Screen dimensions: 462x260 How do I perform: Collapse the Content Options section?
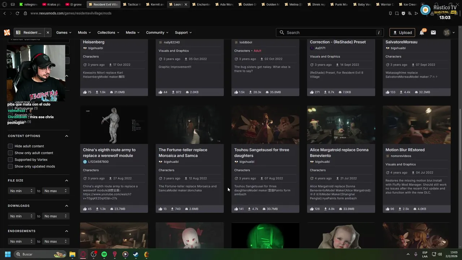click(66, 136)
